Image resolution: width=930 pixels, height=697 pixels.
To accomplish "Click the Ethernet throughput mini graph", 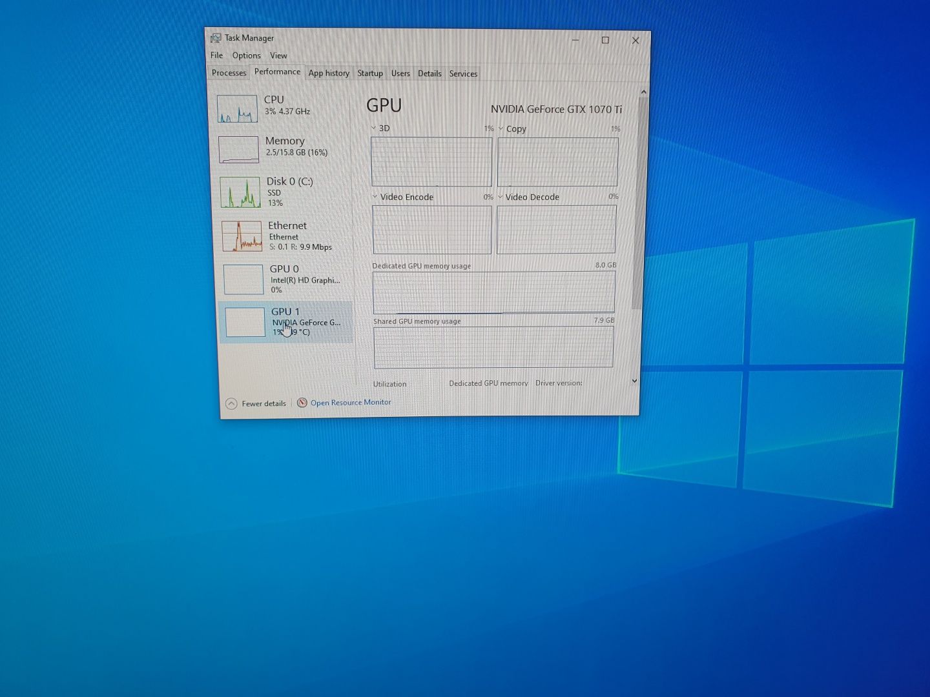I will coord(242,236).
